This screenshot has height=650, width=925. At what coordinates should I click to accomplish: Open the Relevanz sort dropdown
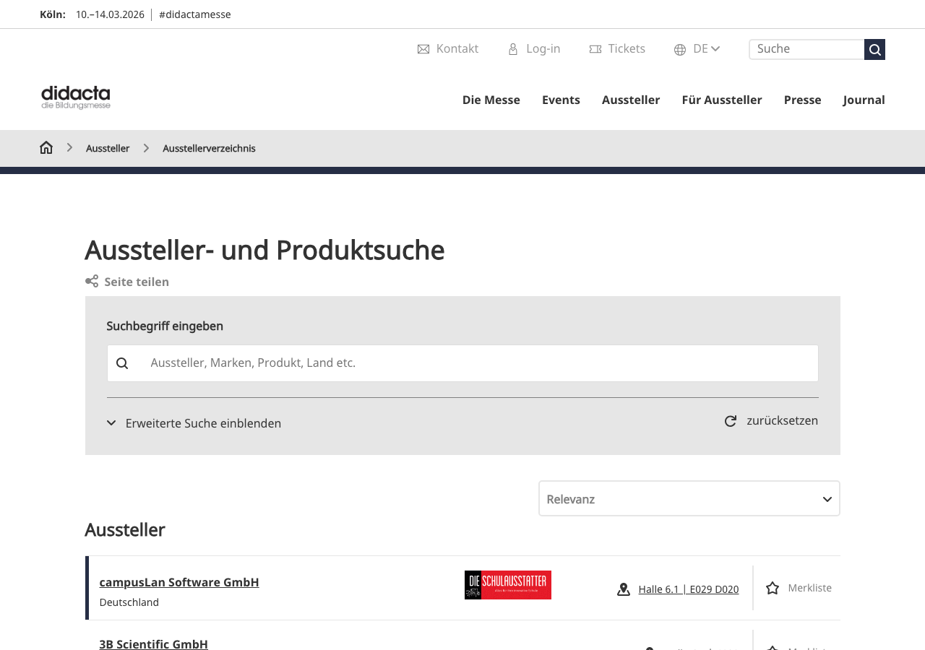pos(689,499)
